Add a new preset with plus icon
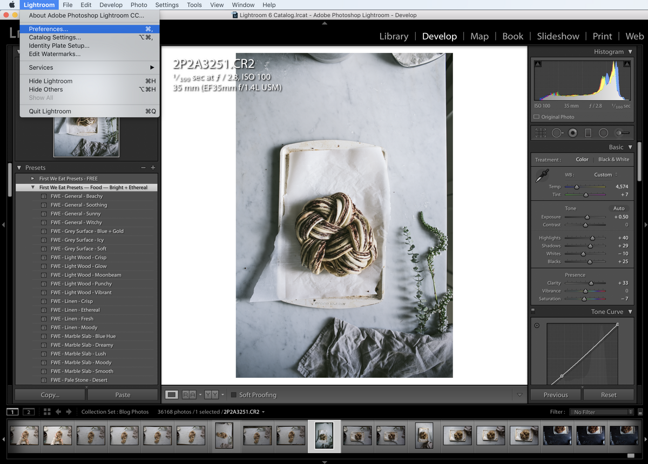This screenshot has width=648, height=464. [x=153, y=168]
